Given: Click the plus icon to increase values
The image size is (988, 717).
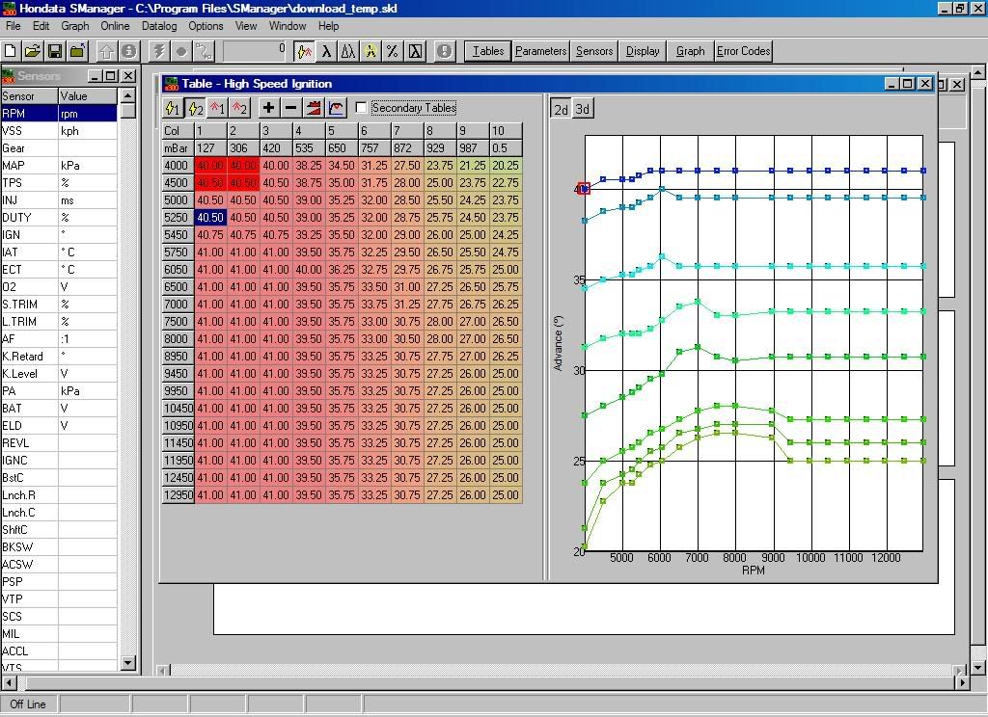Looking at the screenshot, I should tap(268, 108).
